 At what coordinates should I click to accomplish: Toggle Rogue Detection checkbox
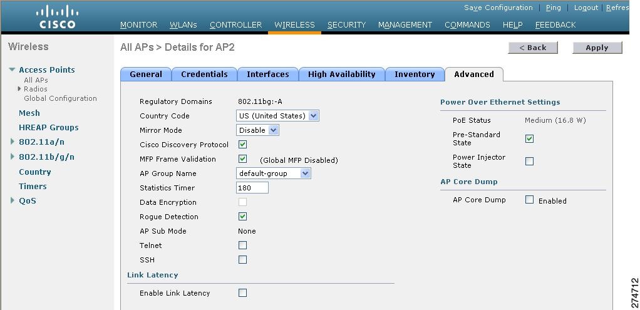[242, 217]
